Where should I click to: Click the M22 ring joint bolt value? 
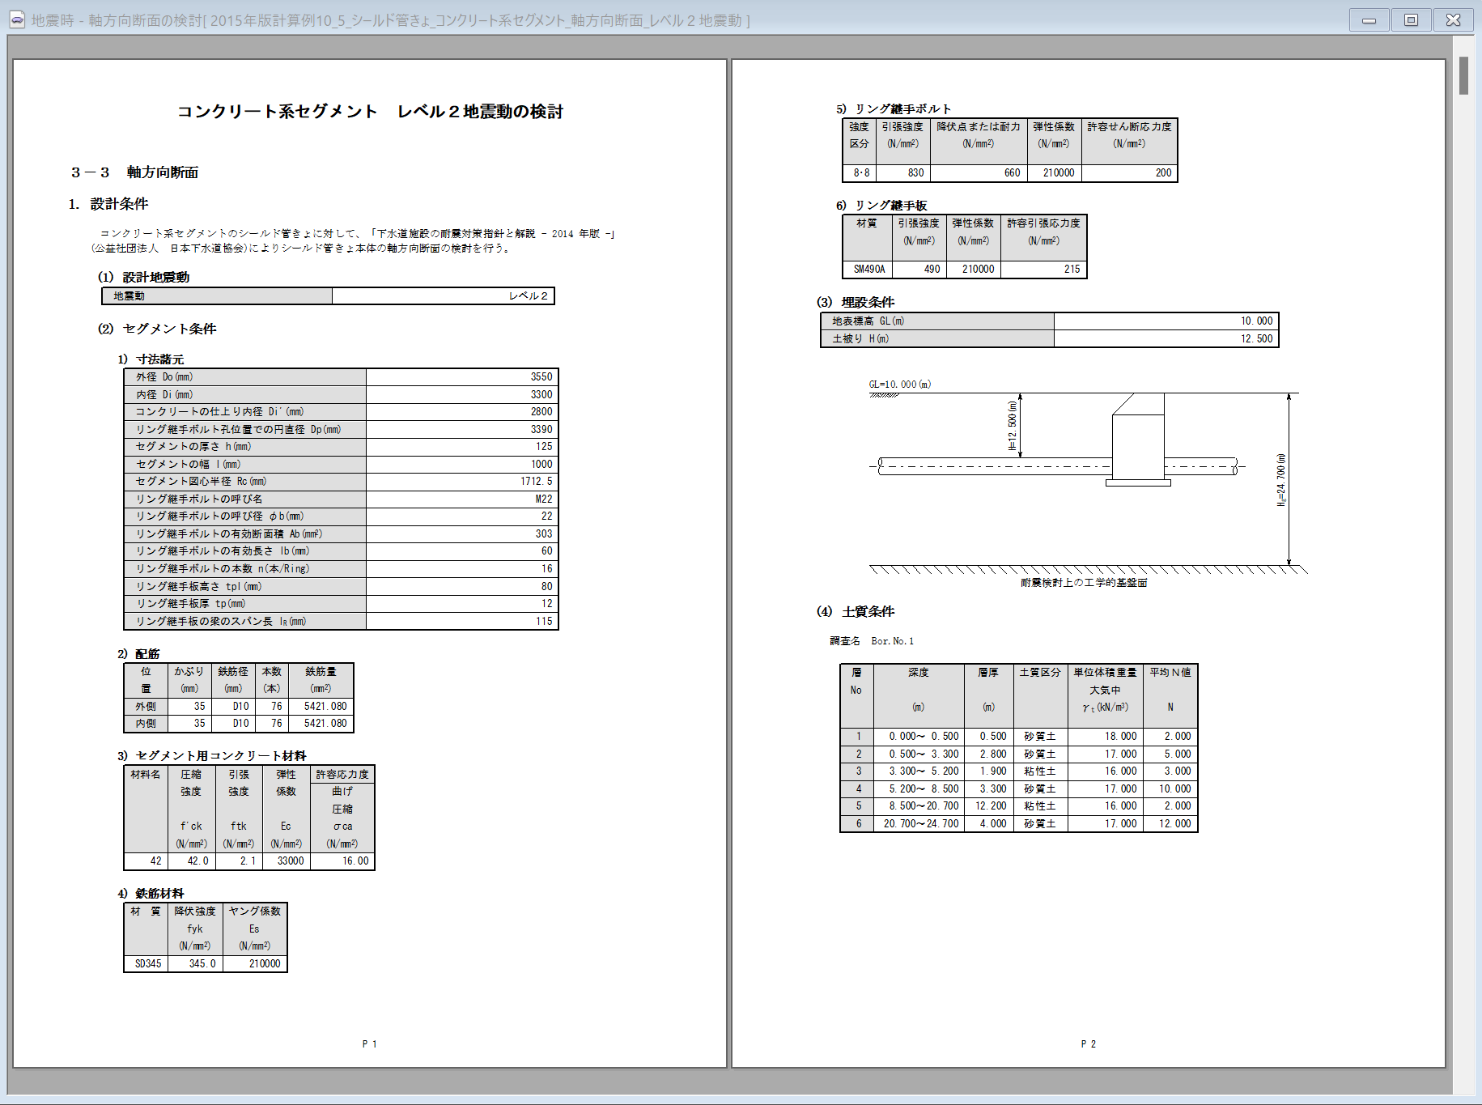click(x=543, y=499)
